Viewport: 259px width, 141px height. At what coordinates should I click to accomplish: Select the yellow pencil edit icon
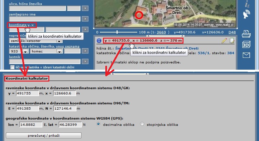point(224,41)
